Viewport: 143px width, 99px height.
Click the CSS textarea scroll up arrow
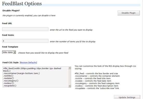[x=70, y=68]
